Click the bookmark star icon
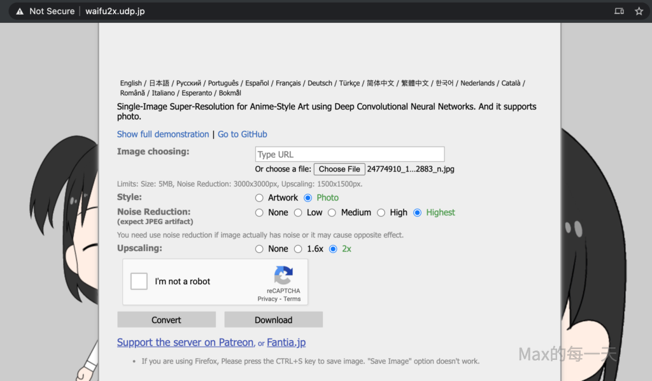Image resolution: width=652 pixels, height=381 pixels. tap(639, 11)
